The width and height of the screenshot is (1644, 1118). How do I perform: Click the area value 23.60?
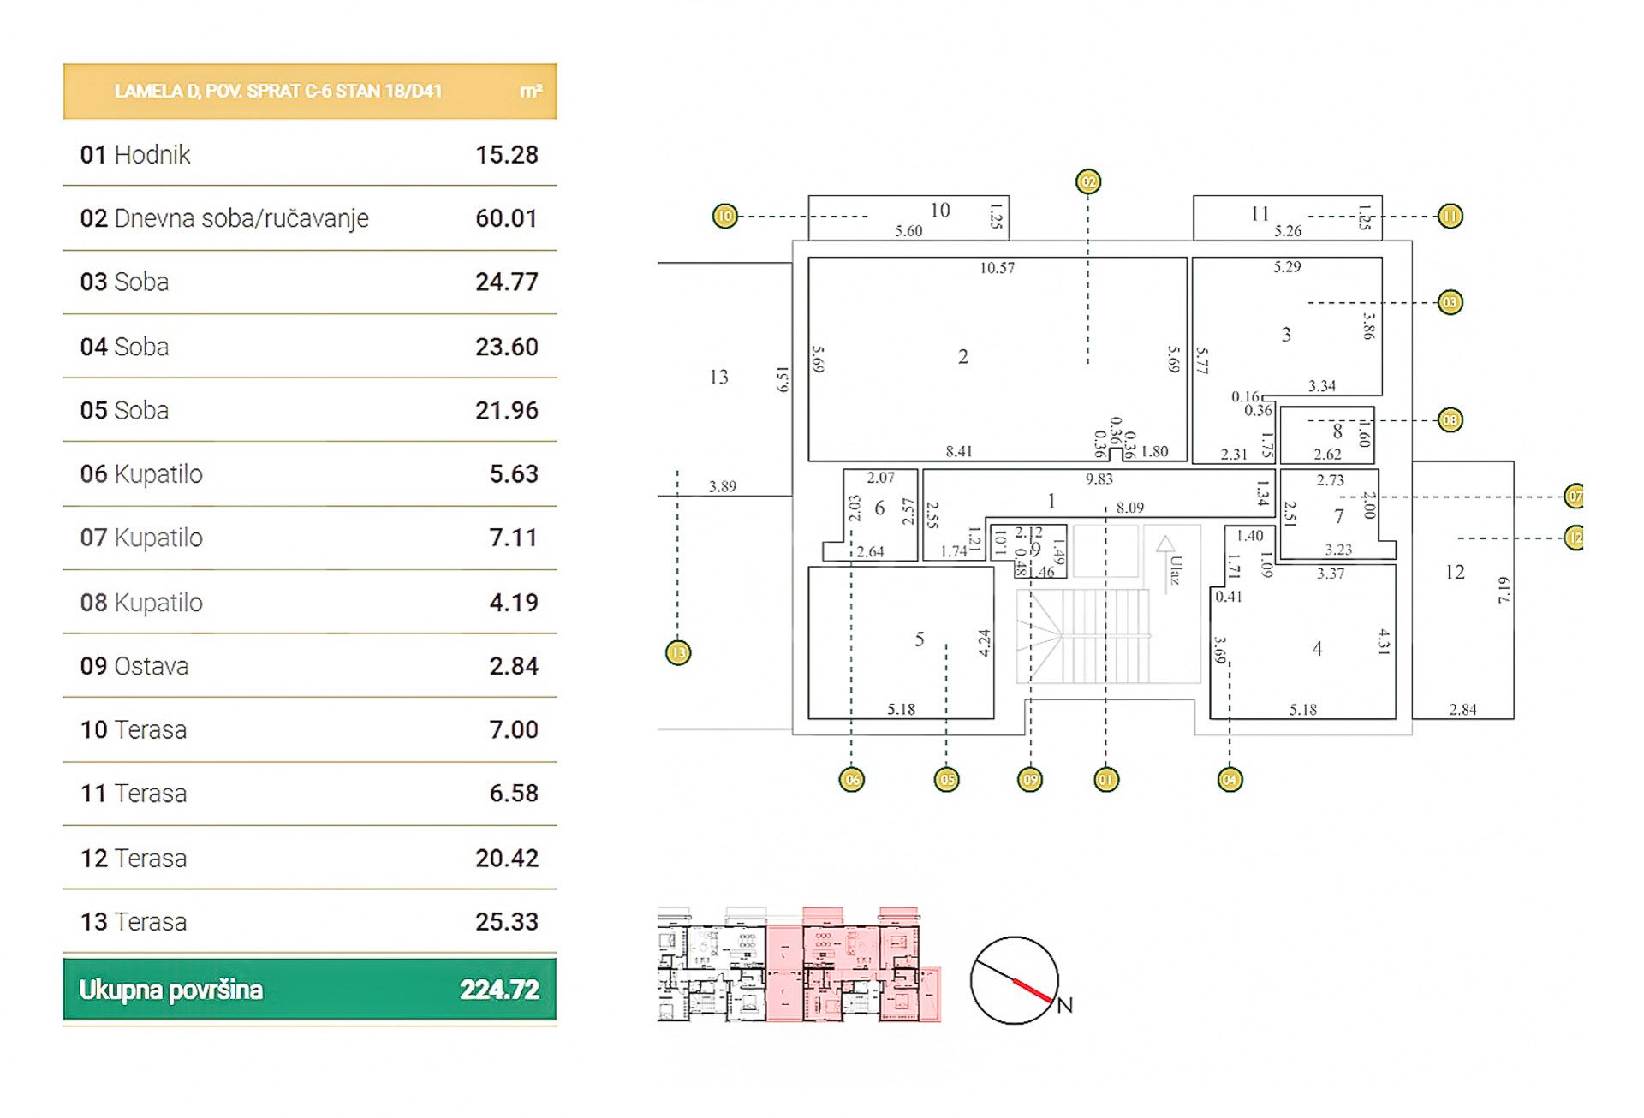[507, 347]
